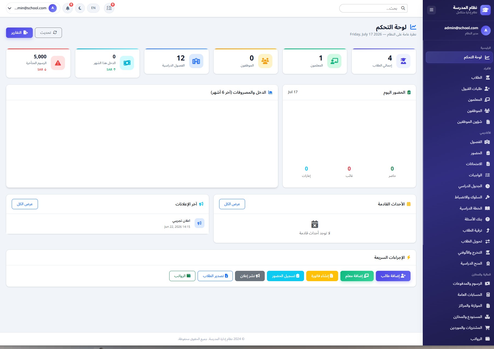Screen dimensions: 494x349
Task: Click the نشر إعلان quick action
Action: [250, 276]
